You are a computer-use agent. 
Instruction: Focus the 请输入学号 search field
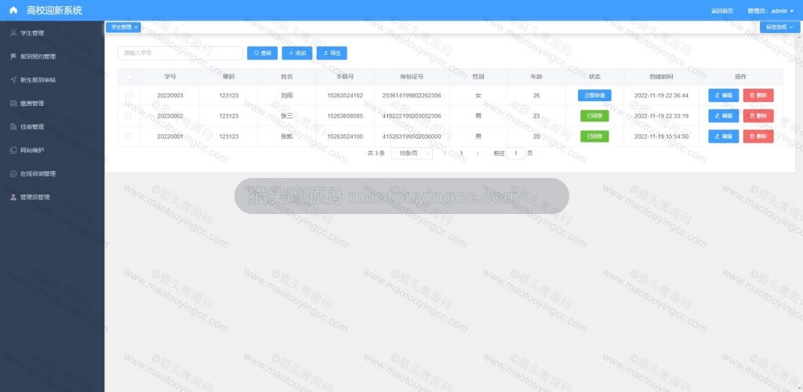(x=180, y=53)
